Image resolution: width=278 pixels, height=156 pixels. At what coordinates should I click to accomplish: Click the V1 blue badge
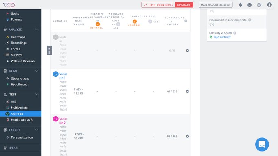pyautogui.click(x=56, y=74)
